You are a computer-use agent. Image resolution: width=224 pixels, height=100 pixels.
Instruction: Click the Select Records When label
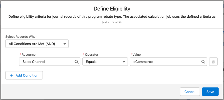[21, 37]
